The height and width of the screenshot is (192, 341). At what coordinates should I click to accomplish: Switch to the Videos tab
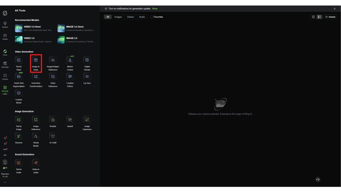point(130,17)
